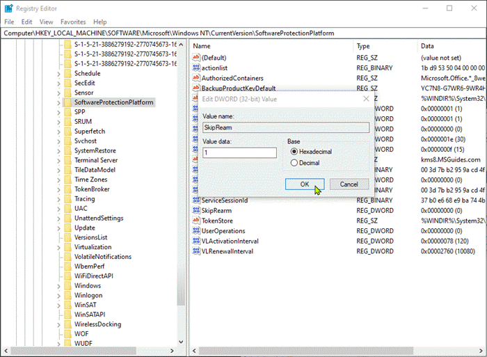The width and height of the screenshot is (487, 357).
Task: Select the (Default) string value icon
Action: coord(196,57)
